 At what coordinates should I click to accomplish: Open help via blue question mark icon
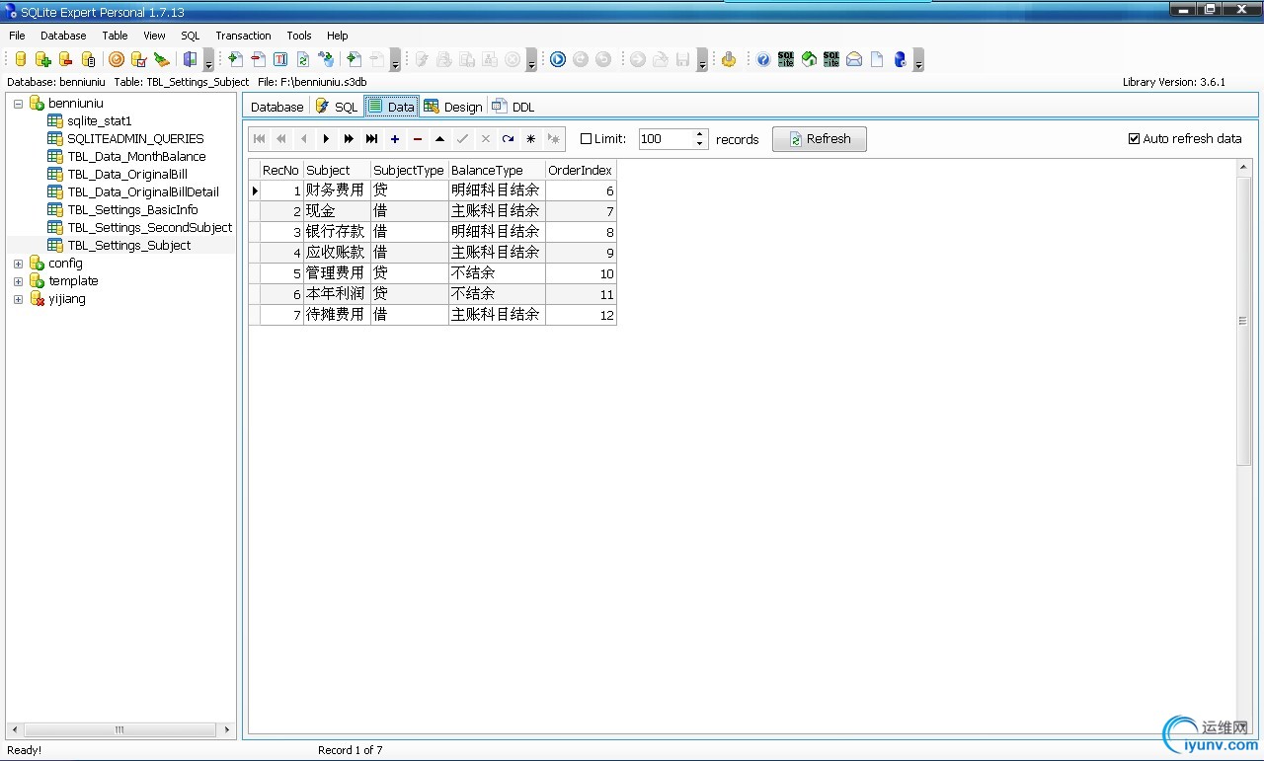763,59
